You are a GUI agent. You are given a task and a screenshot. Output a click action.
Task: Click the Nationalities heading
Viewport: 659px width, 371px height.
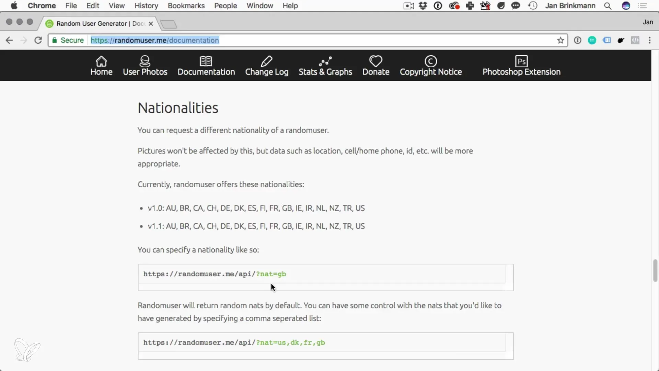tap(178, 108)
